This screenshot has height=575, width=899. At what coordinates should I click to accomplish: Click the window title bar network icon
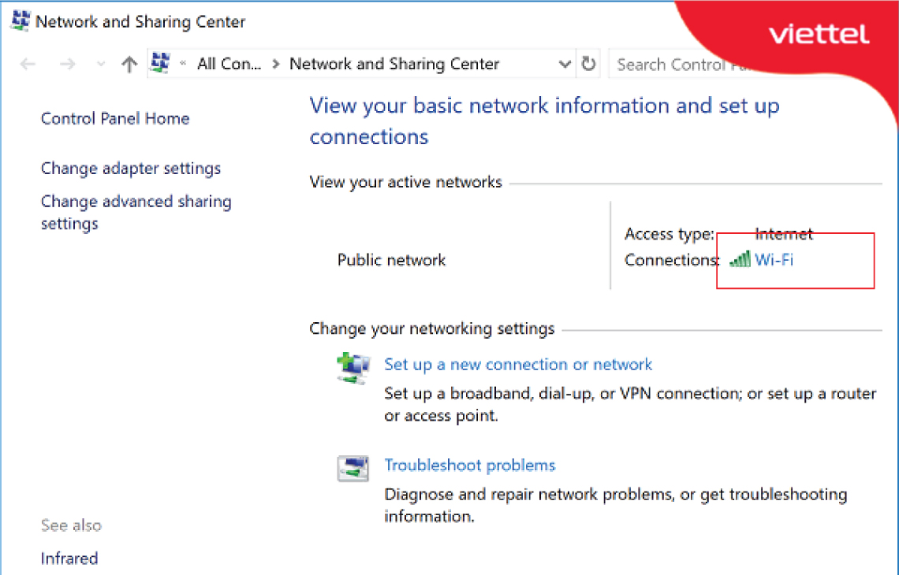(x=20, y=21)
